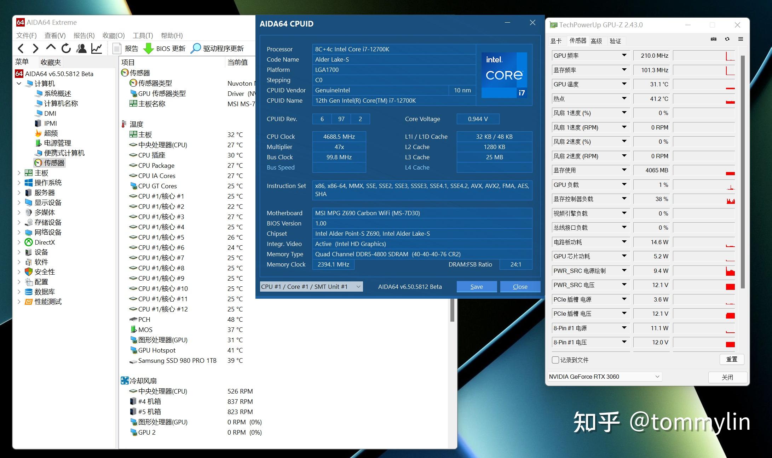Go forward with AIDA64 forward arrow
Viewport: 772px width, 458px height.
point(35,48)
